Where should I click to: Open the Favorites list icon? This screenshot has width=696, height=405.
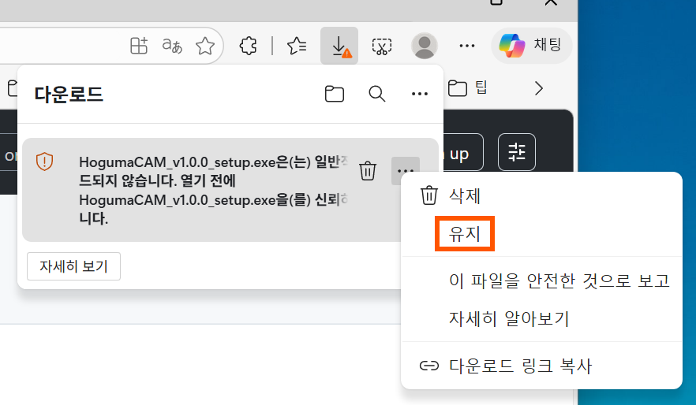(x=297, y=46)
